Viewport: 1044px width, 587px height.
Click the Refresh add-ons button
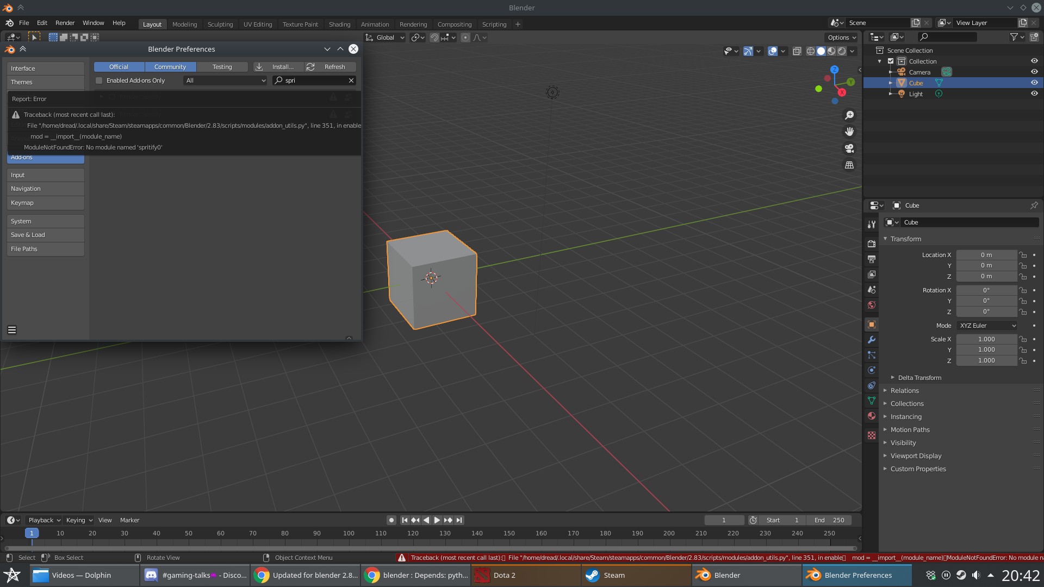pyautogui.click(x=330, y=67)
